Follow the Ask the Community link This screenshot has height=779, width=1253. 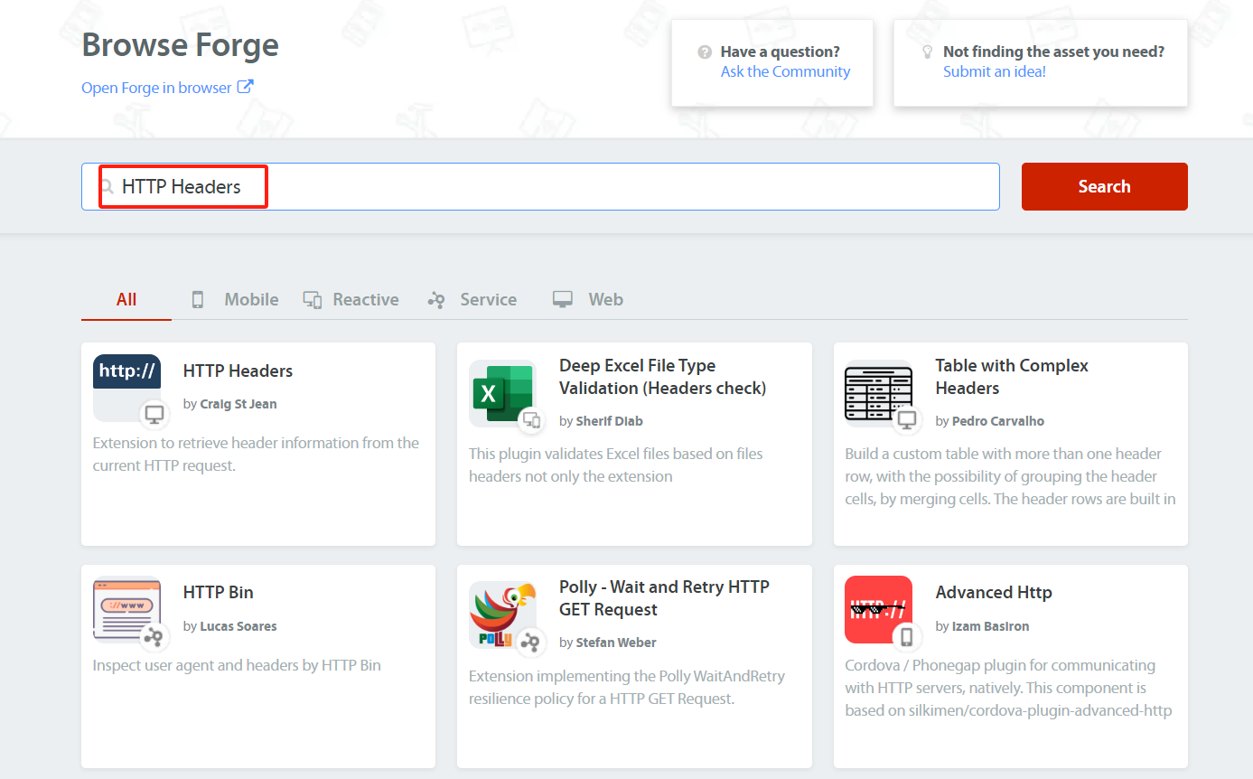[785, 71]
